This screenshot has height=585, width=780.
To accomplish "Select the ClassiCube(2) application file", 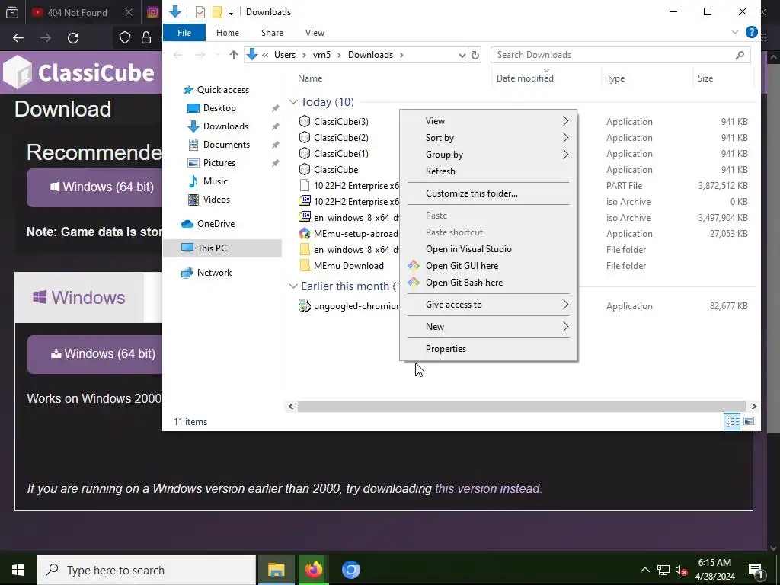I will [340, 138].
